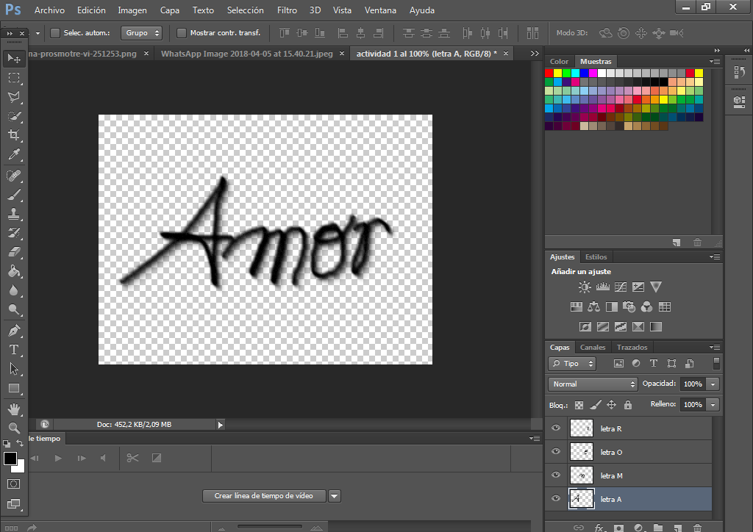
Task: Add a Brightness/Contrast adjustment
Action: [585, 287]
